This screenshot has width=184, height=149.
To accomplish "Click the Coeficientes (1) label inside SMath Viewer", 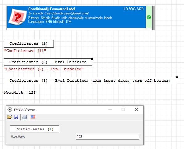I will tap(35, 129).
